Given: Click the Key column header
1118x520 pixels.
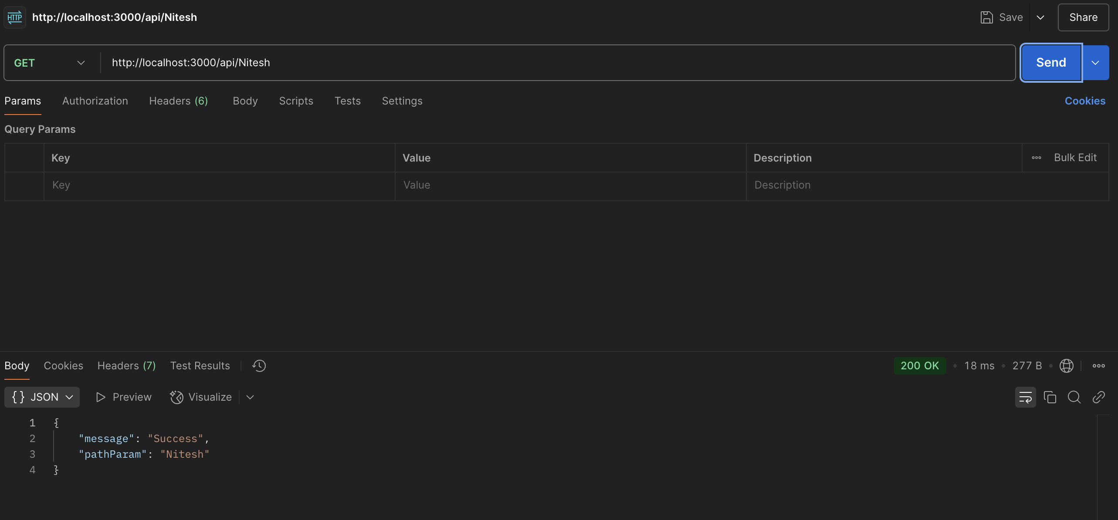Looking at the screenshot, I should 61,158.
